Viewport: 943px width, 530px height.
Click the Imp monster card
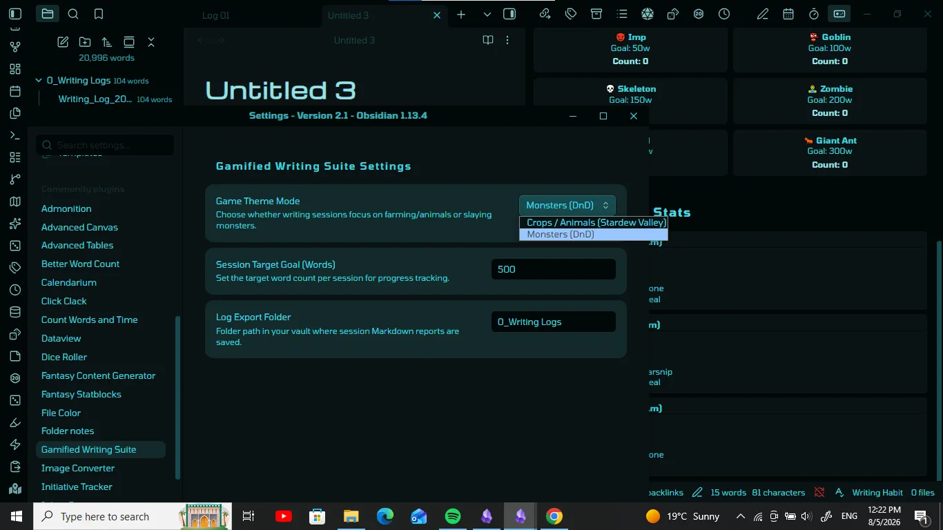point(630,49)
